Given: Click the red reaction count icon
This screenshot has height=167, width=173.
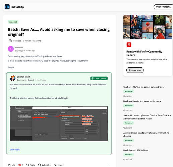Looking at the screenshot, I should click(19, 165).
